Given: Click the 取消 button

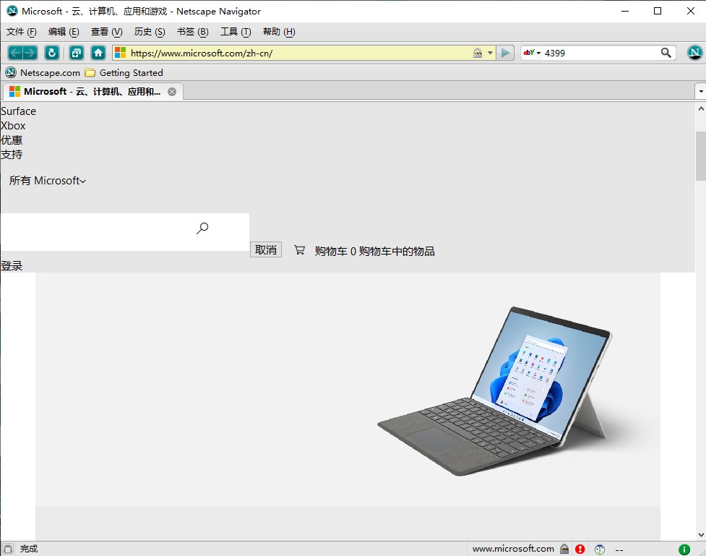Looking at the screenshot, I should click(x=266, y=249).
